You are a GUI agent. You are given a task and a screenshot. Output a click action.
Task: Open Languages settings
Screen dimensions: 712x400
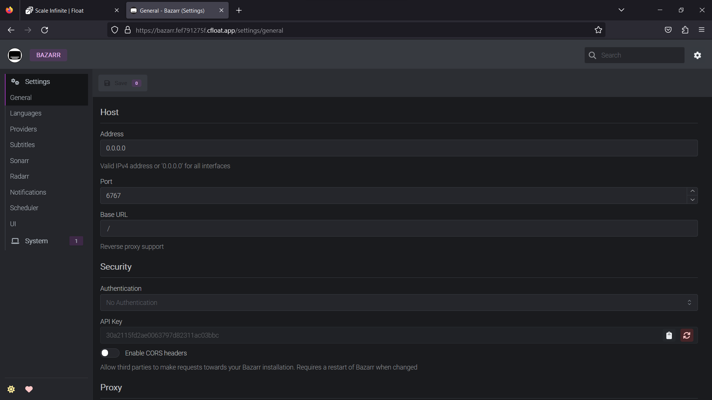(x=47, y=113)
